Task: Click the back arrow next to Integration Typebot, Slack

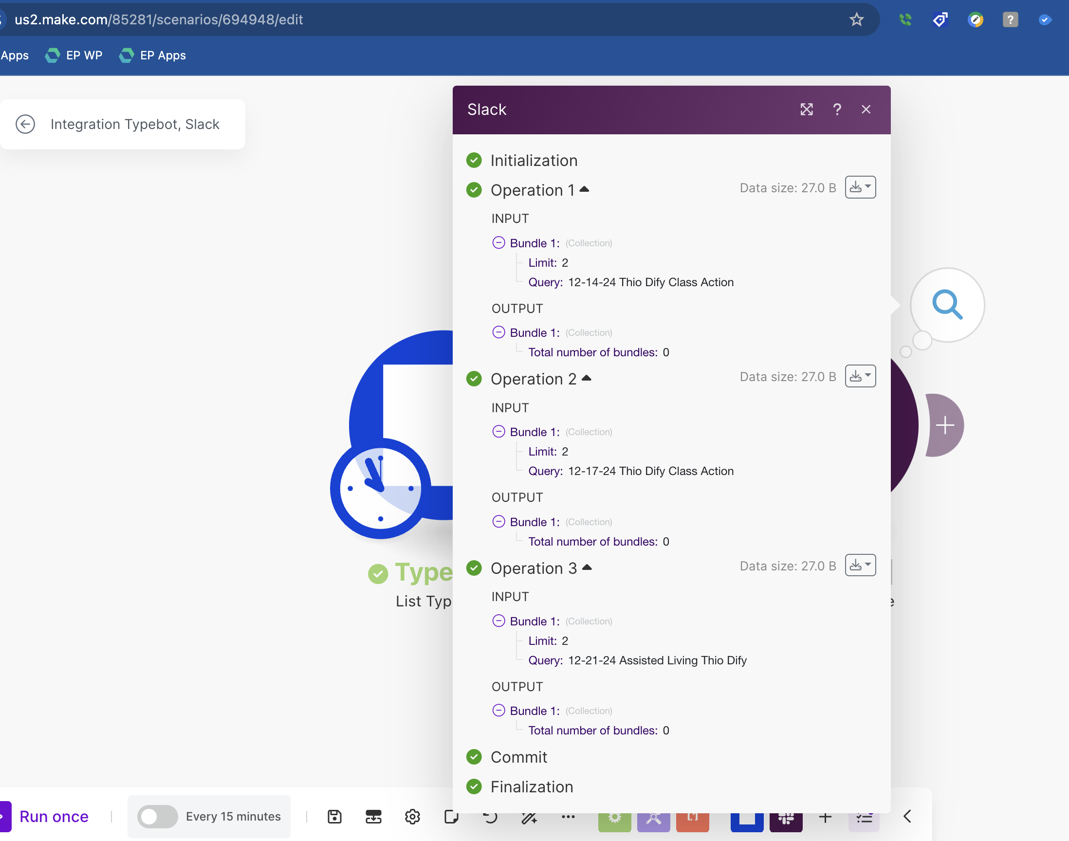Action: [26, 124]
